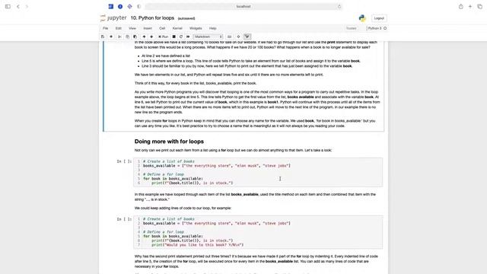Go back with the browser back arrow
Image resolution: width=487 pixels, height=274 pixels.
click(x=18, y=6)
